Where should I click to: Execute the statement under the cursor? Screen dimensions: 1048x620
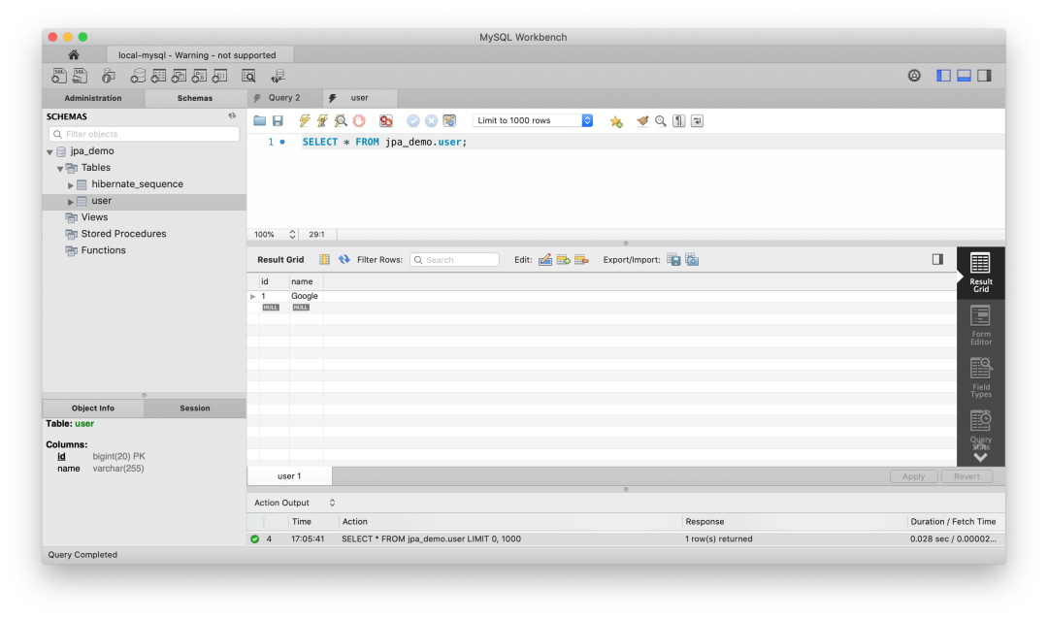pos(323,121)
